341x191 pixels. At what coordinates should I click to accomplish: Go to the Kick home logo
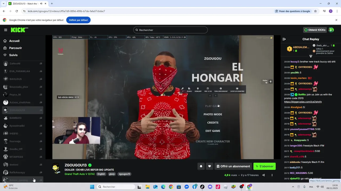(x=19, y=30)
